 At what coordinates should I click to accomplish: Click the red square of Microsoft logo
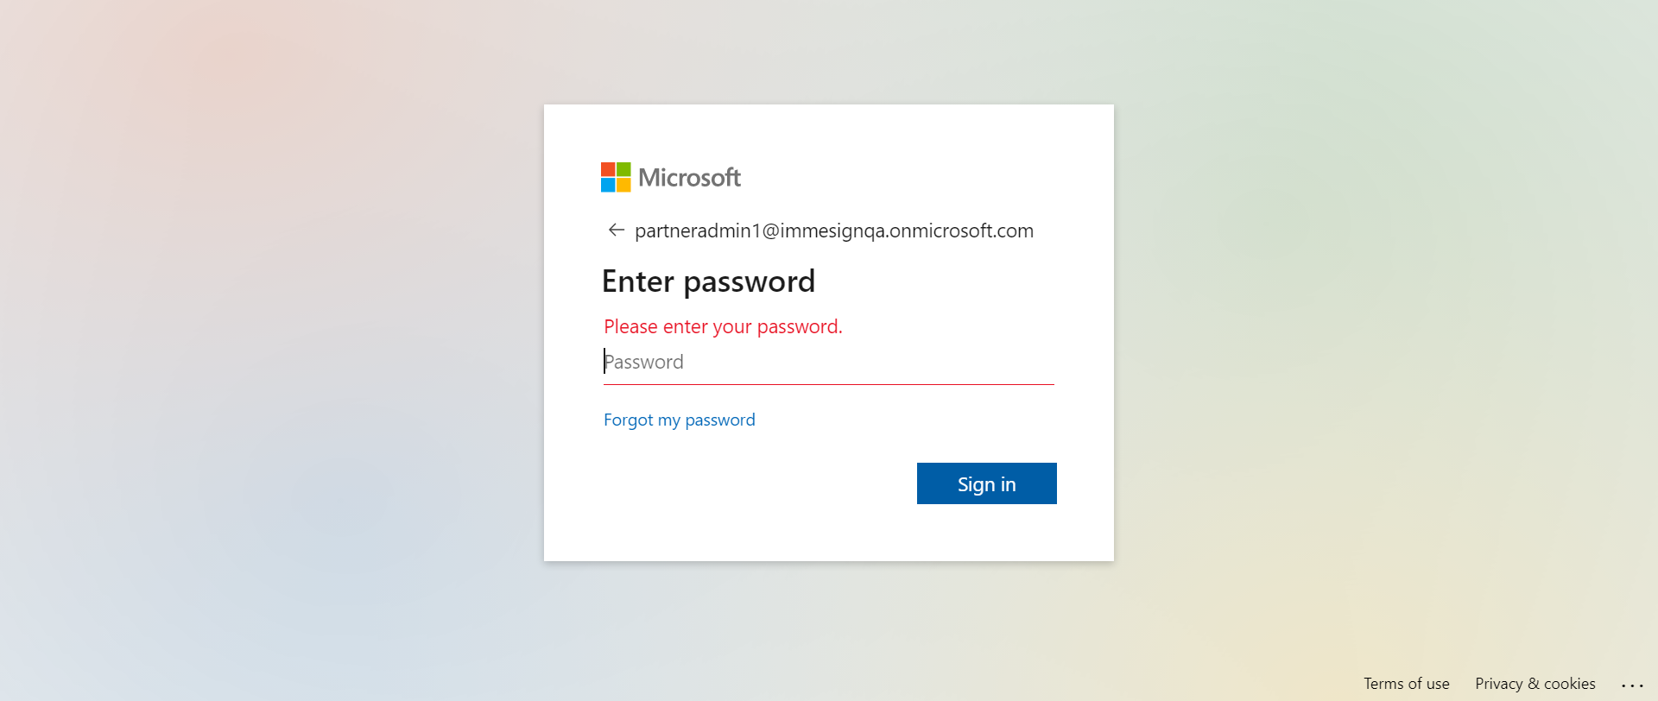[x=608, y=169]
